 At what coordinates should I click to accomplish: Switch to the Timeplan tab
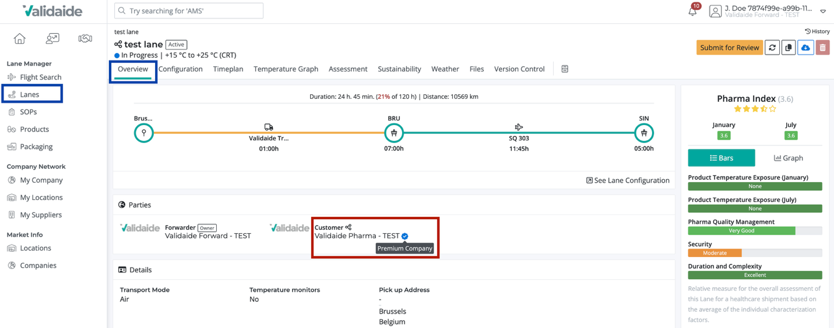click(228, 69)
